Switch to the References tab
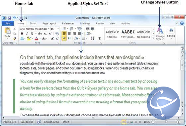This screenshot has height=126, width=186. pos(68,24)
